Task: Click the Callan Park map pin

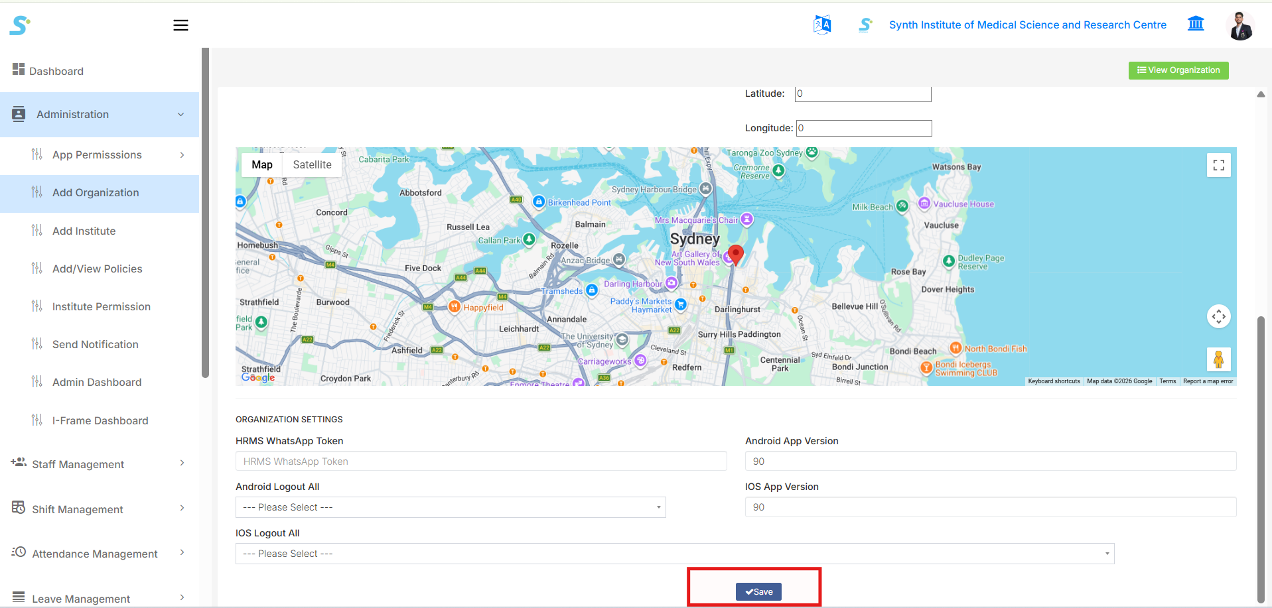Action: [529, 239]
